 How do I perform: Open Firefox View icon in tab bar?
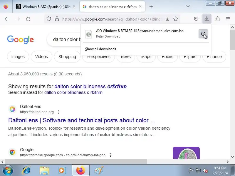(x=6, y=6)
